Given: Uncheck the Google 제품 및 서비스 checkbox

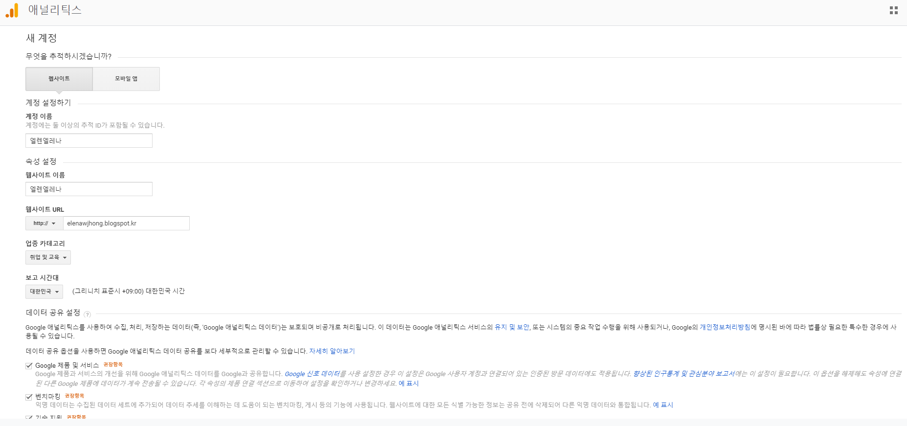Looking at the screenshot, I should (29, 366).
